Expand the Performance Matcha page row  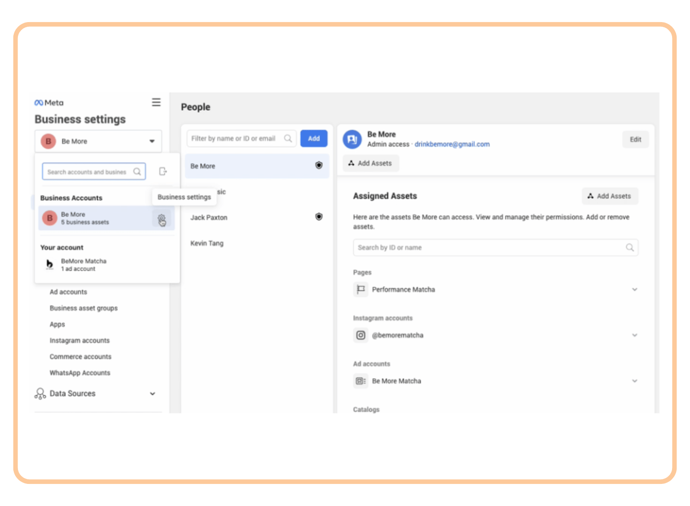click(635, 289)
